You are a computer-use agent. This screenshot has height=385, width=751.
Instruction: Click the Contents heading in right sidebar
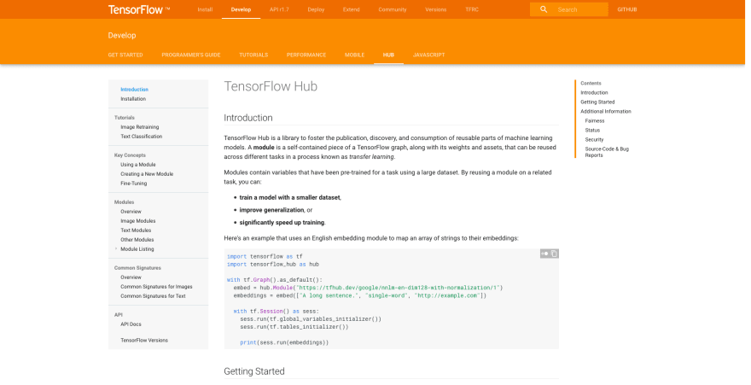pos(591,84)
